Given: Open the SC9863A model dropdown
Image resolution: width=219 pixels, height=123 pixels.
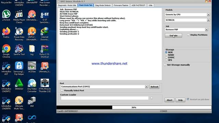Looking at the screenshot, I should point(208,20).
